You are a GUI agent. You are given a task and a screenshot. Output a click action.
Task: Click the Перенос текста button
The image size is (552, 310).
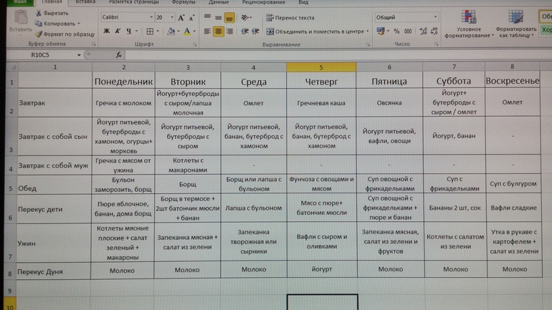tap(290, 18)
